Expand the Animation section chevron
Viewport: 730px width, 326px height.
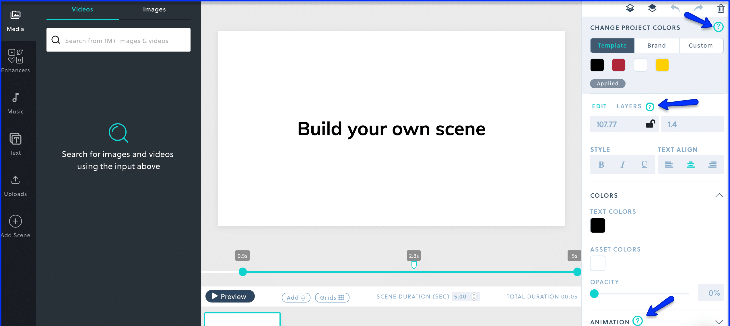[719, 322]
